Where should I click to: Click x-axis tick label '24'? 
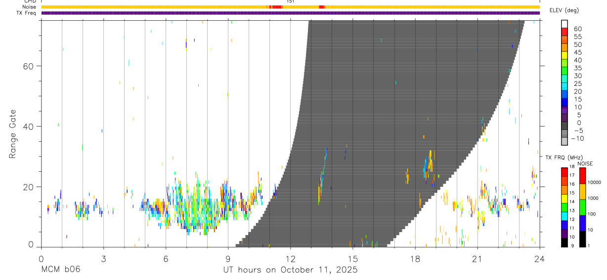tap(539, 258)
